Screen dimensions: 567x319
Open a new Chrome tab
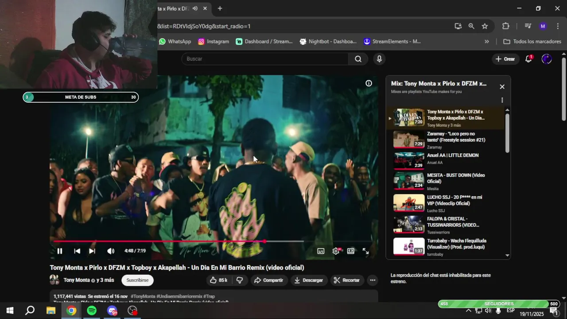220,8
